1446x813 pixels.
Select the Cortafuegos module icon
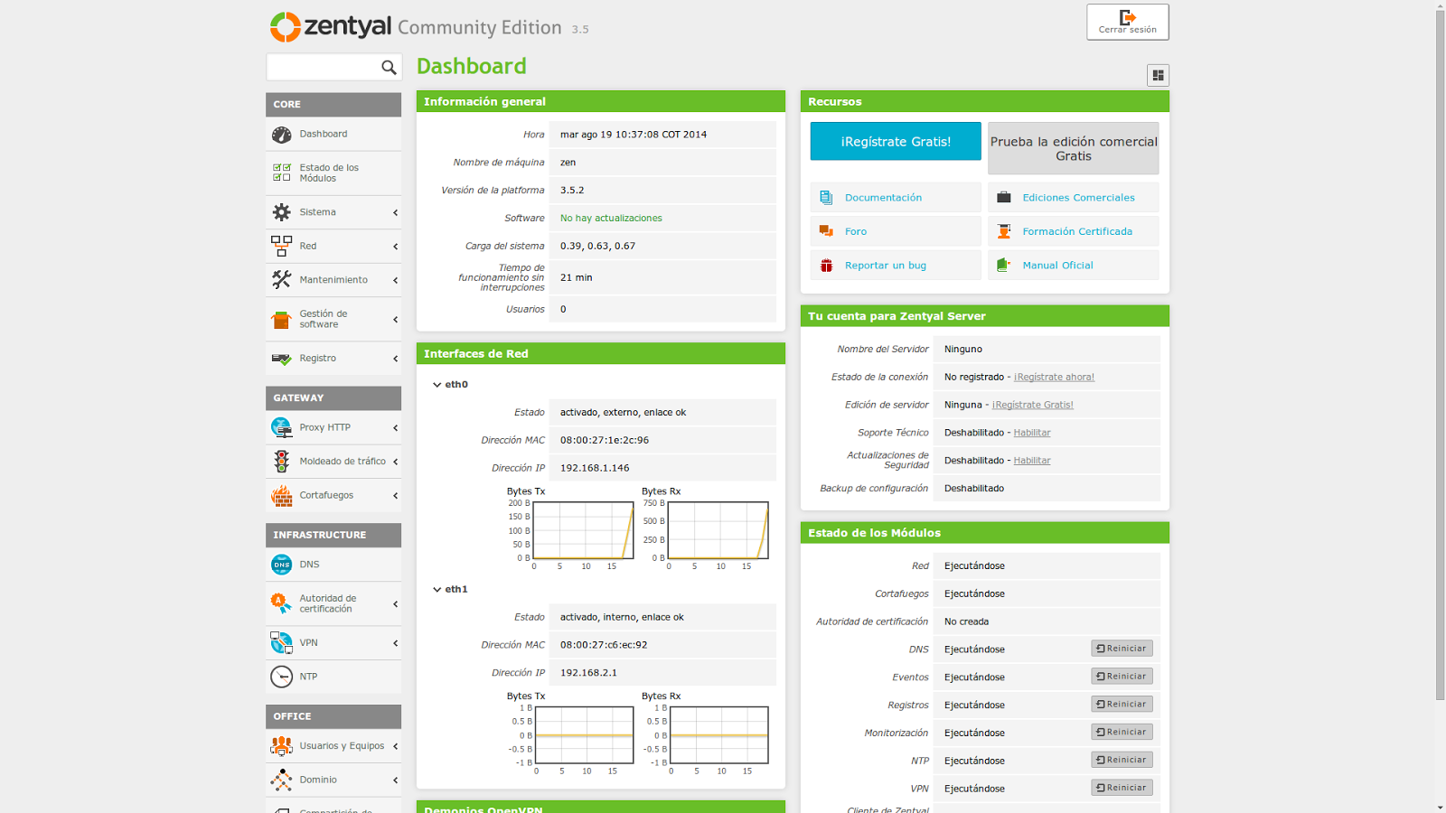point(282,495)
